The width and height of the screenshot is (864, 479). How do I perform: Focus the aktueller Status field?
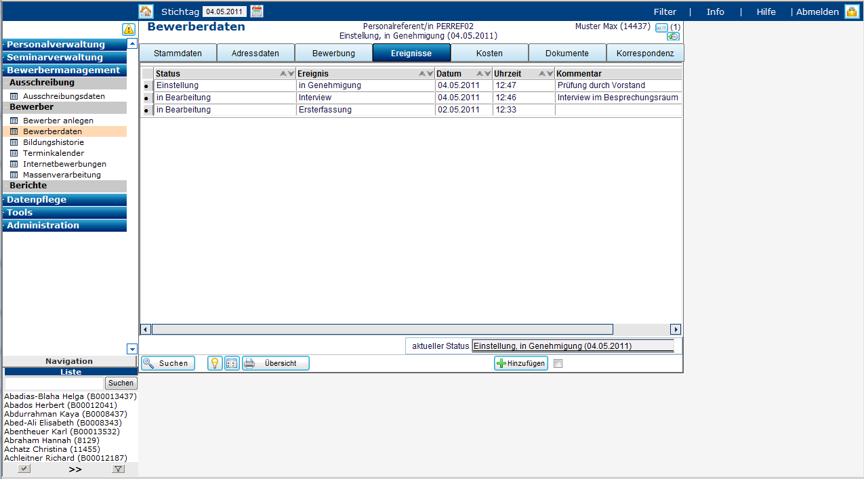coord(573,346)
